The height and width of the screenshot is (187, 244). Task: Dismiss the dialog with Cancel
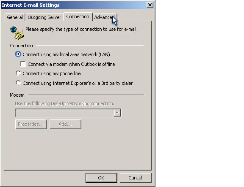pyautogui.click(x=136, y=178)
